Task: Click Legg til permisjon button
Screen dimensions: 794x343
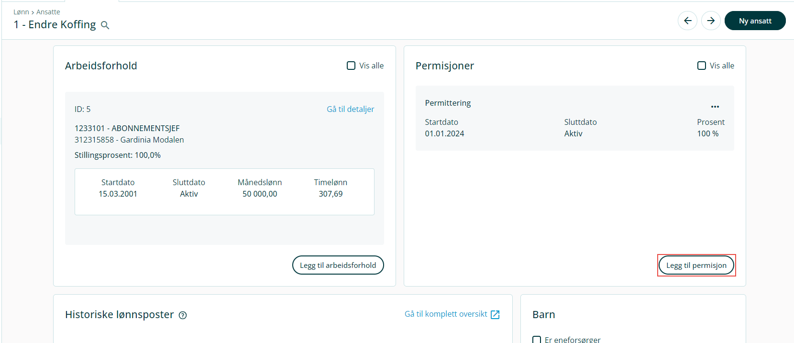Action: click(x=696, y=265)
